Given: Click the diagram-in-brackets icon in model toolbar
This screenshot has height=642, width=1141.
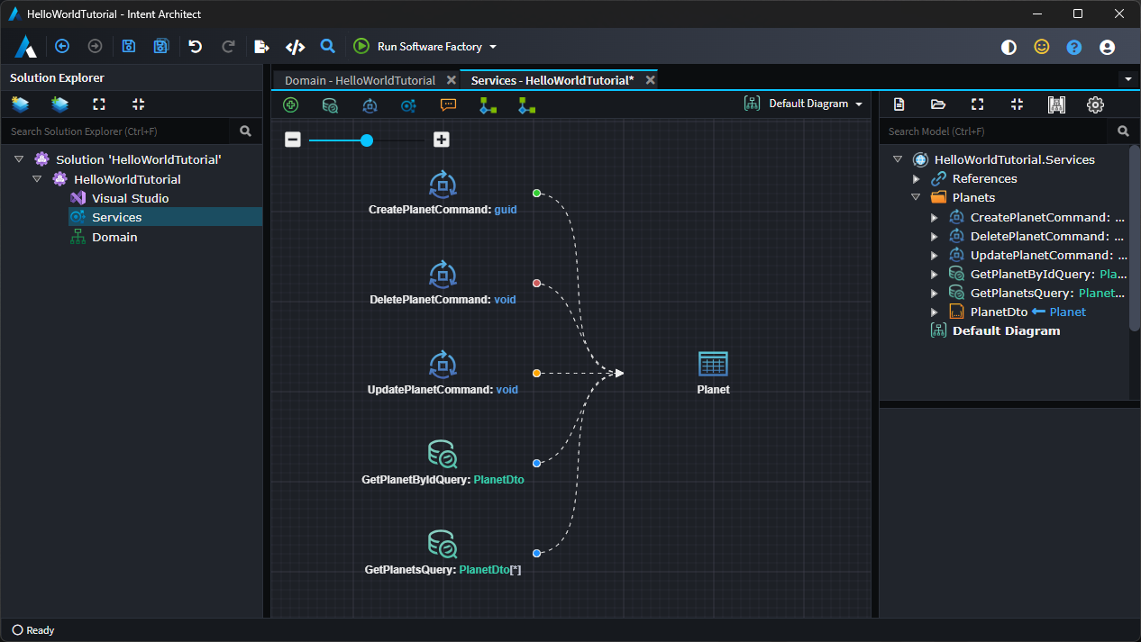Looking at the screenshot, I should pos(1056,104).
